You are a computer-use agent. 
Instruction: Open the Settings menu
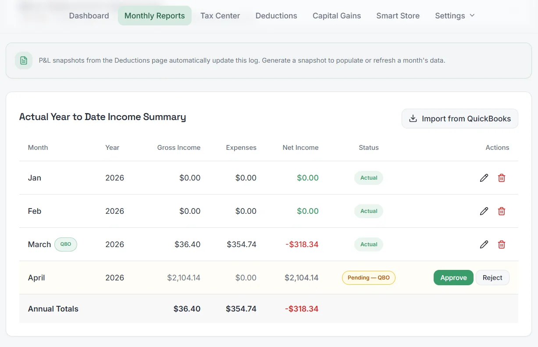(x=455, y=16)
